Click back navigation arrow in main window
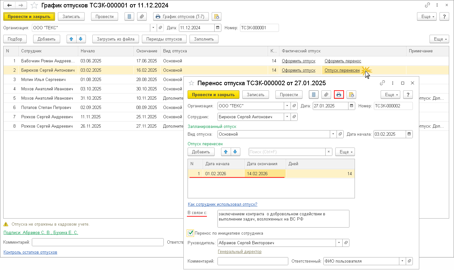The width and height of the screenshot is (454, 270). click(10, 5)
